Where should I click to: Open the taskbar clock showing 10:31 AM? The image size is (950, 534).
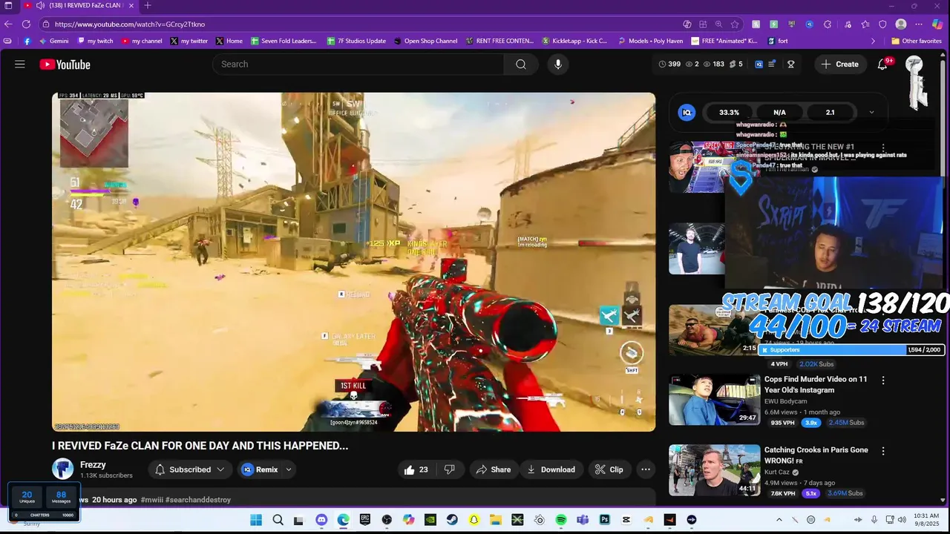point(926,520)
